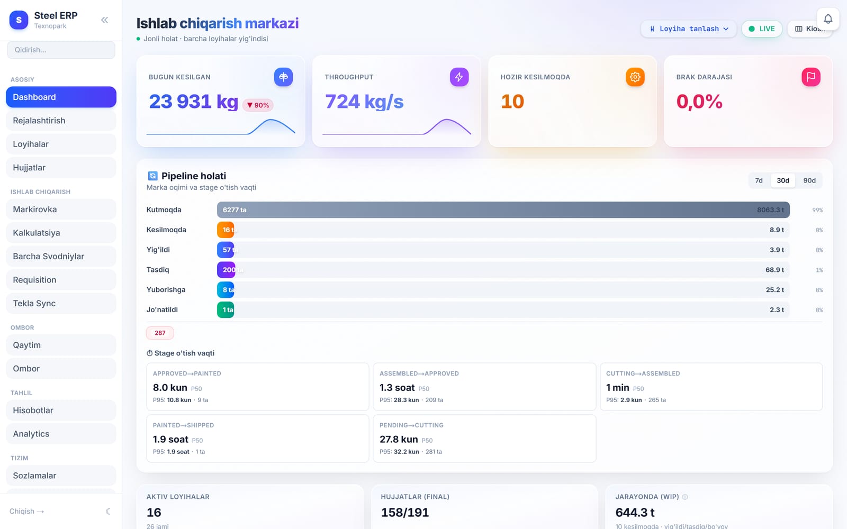Open the APPROVED→PAINTED stage card

click(x=257, y=387)
